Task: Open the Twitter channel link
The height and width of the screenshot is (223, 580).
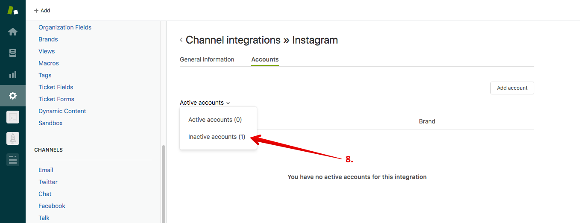Action: [48, 182]
